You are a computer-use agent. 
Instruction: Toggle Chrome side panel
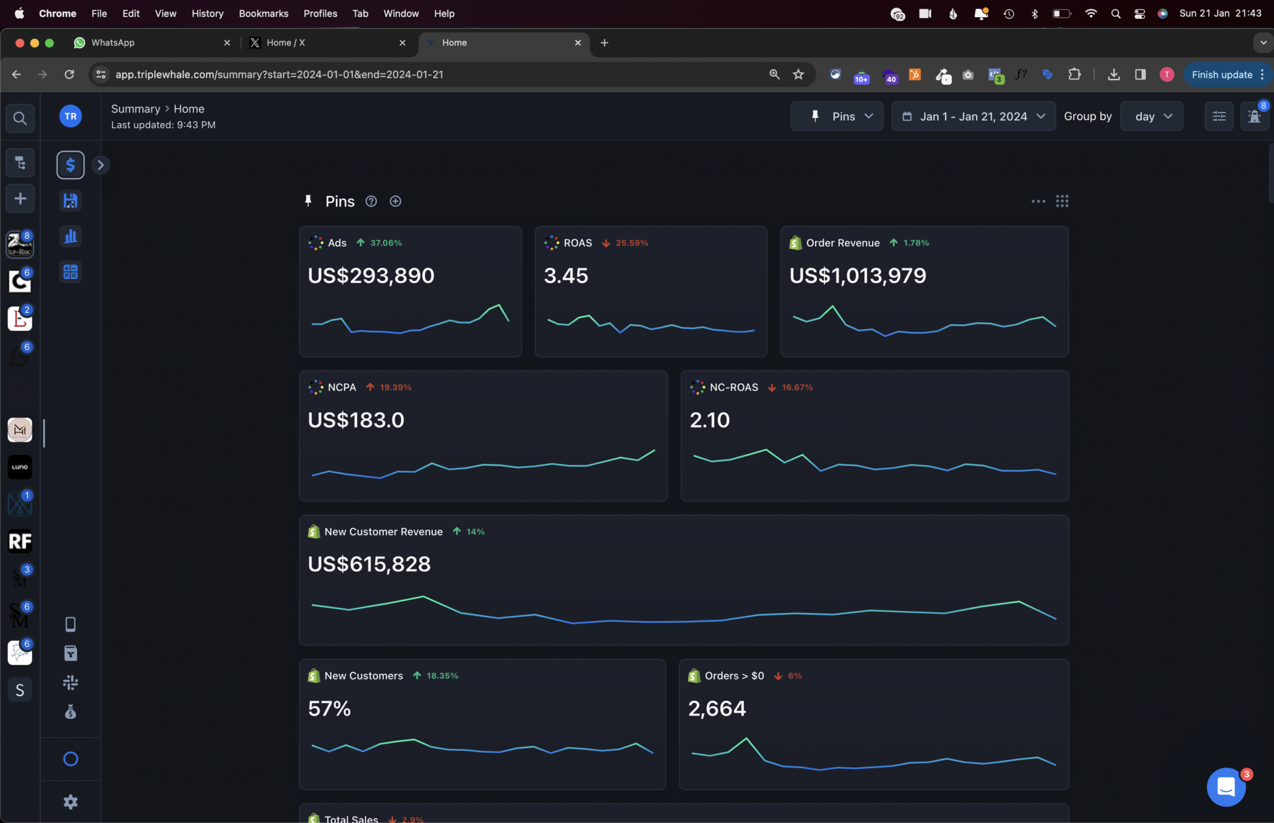[x=1140, y=75]
